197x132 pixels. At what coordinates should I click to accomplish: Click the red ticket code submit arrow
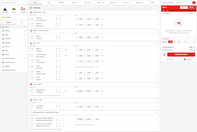click(195, 2)
